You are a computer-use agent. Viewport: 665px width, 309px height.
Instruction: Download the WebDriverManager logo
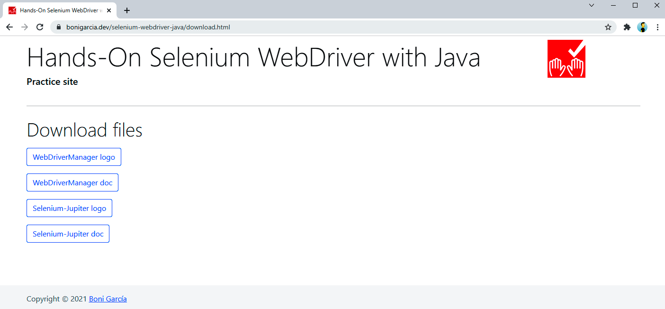pyautogui.click(x=74, y=157)
